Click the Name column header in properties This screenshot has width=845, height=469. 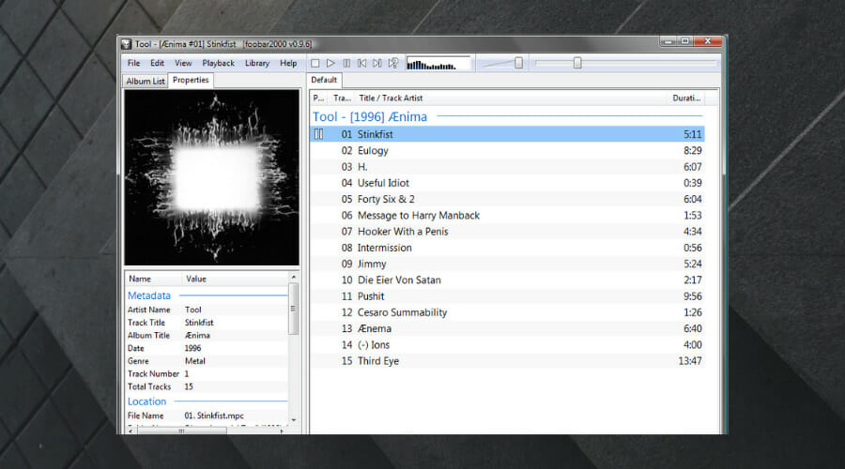point(154,279)
